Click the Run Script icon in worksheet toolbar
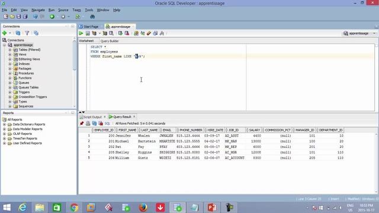The width and height of the screenshot is (379, 213). 88,33
